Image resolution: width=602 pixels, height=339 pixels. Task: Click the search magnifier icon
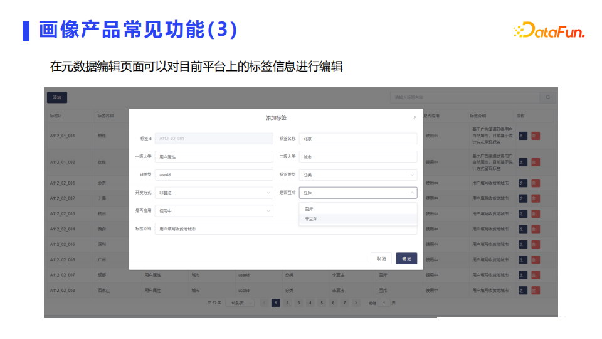(548, 97)
